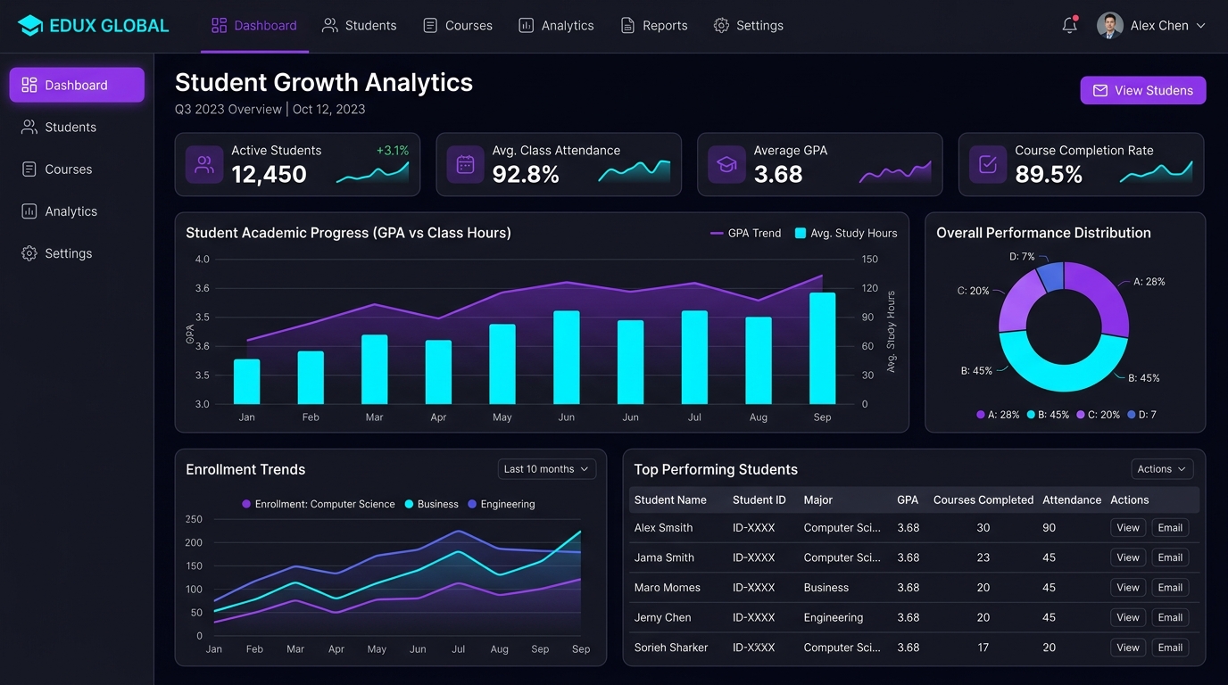This screenshot has height=685, width=1228.
Task: Open the Actions dropdown in Top Performing Students
Action: coord(1162,469)
